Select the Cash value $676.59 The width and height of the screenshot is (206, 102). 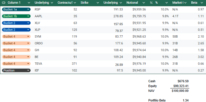[x=183, y=81]
